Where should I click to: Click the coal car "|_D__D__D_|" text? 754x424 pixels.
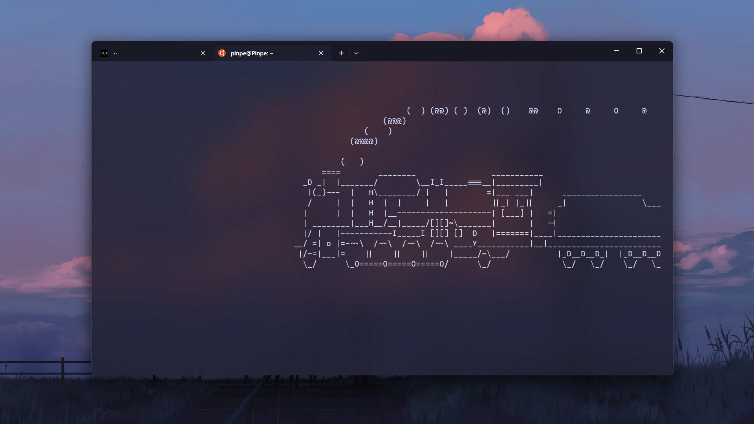pos(583,254)
